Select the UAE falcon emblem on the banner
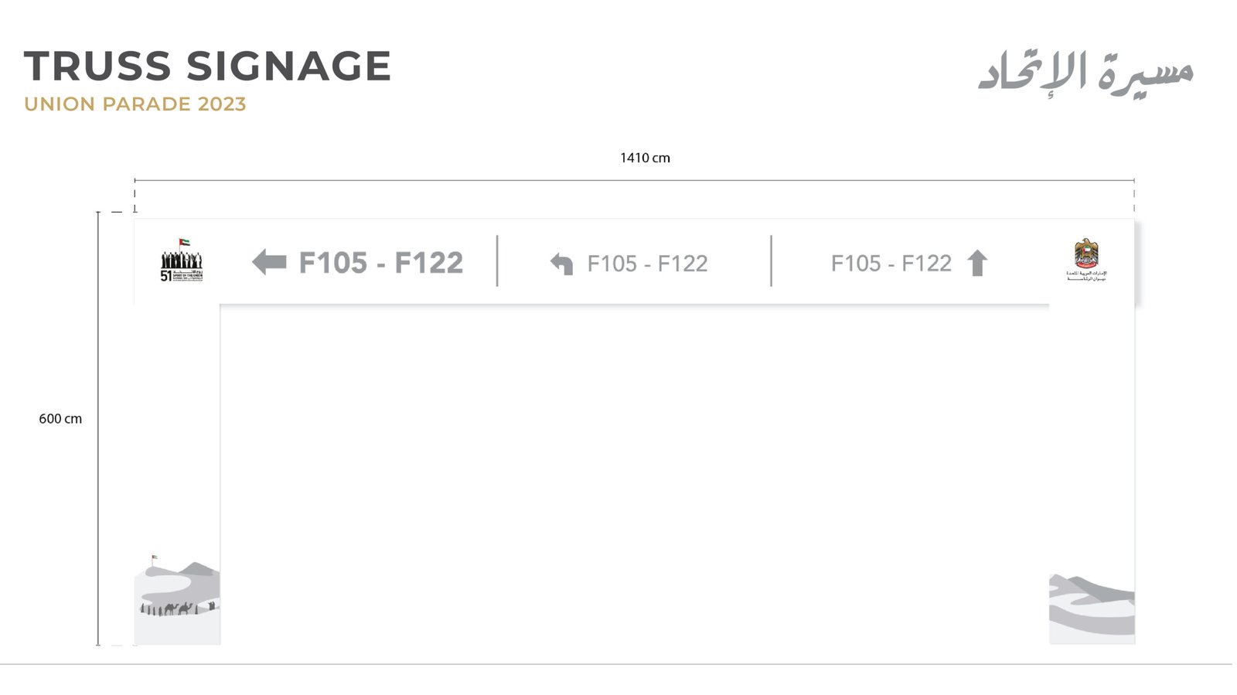This screenshot has height=695, width=1237. [x=1086, y=260]
